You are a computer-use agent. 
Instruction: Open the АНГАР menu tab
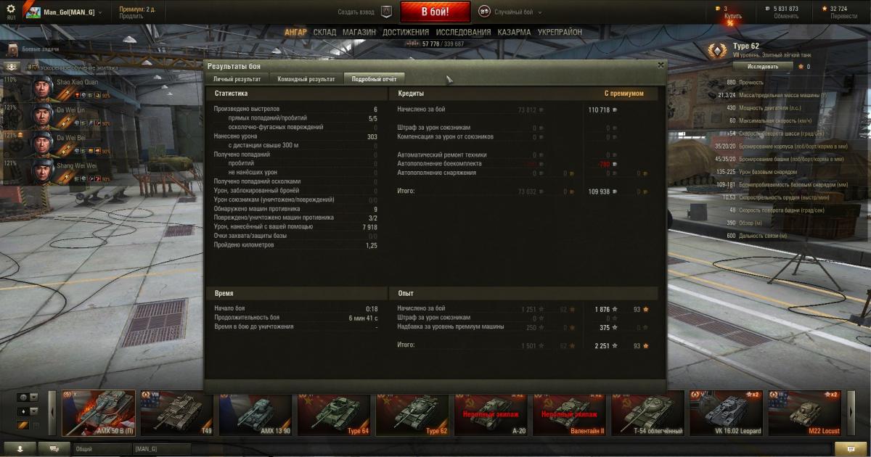pos(295,33)
